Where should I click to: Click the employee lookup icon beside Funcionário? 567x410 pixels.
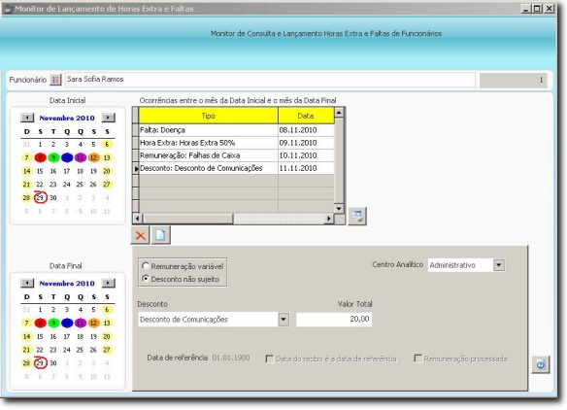pos(55,80)
